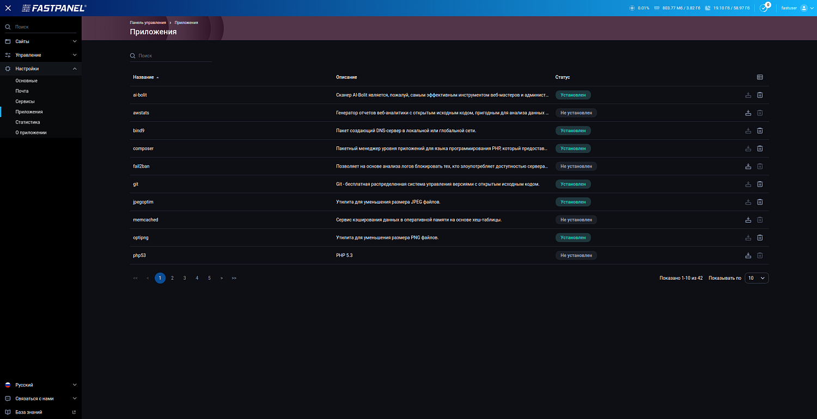Open Основные settings
This screenshot has height=419, width=817.
click(x=27, y=81)
